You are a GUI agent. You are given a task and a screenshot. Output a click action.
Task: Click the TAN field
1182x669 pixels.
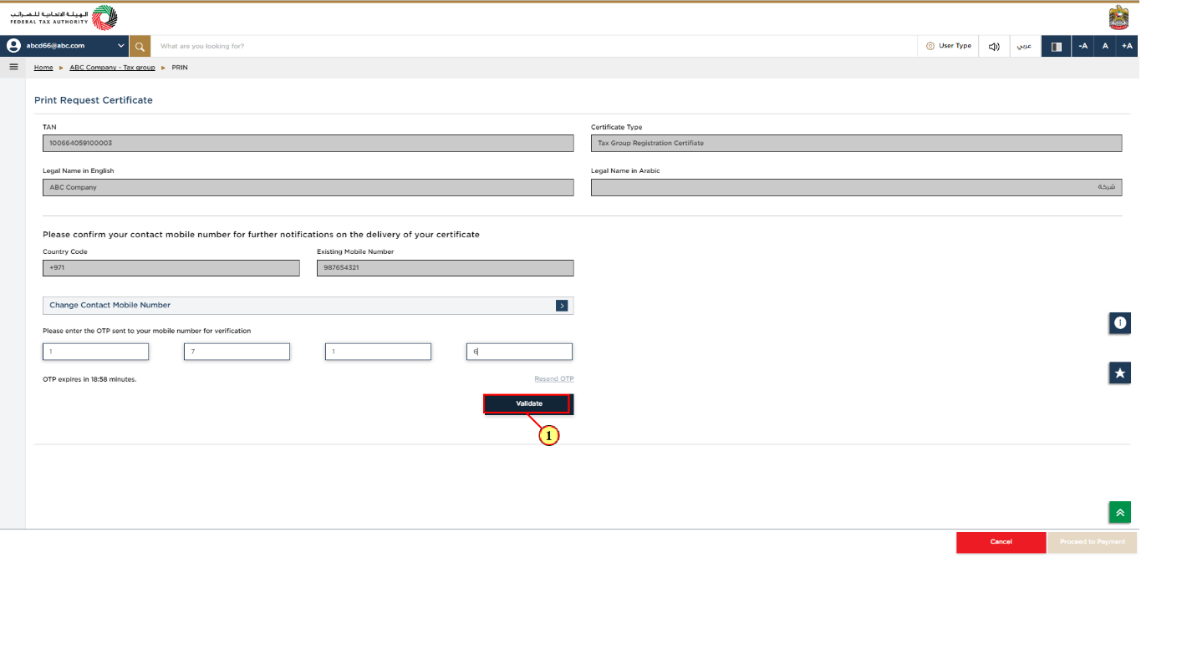(308, 143)
